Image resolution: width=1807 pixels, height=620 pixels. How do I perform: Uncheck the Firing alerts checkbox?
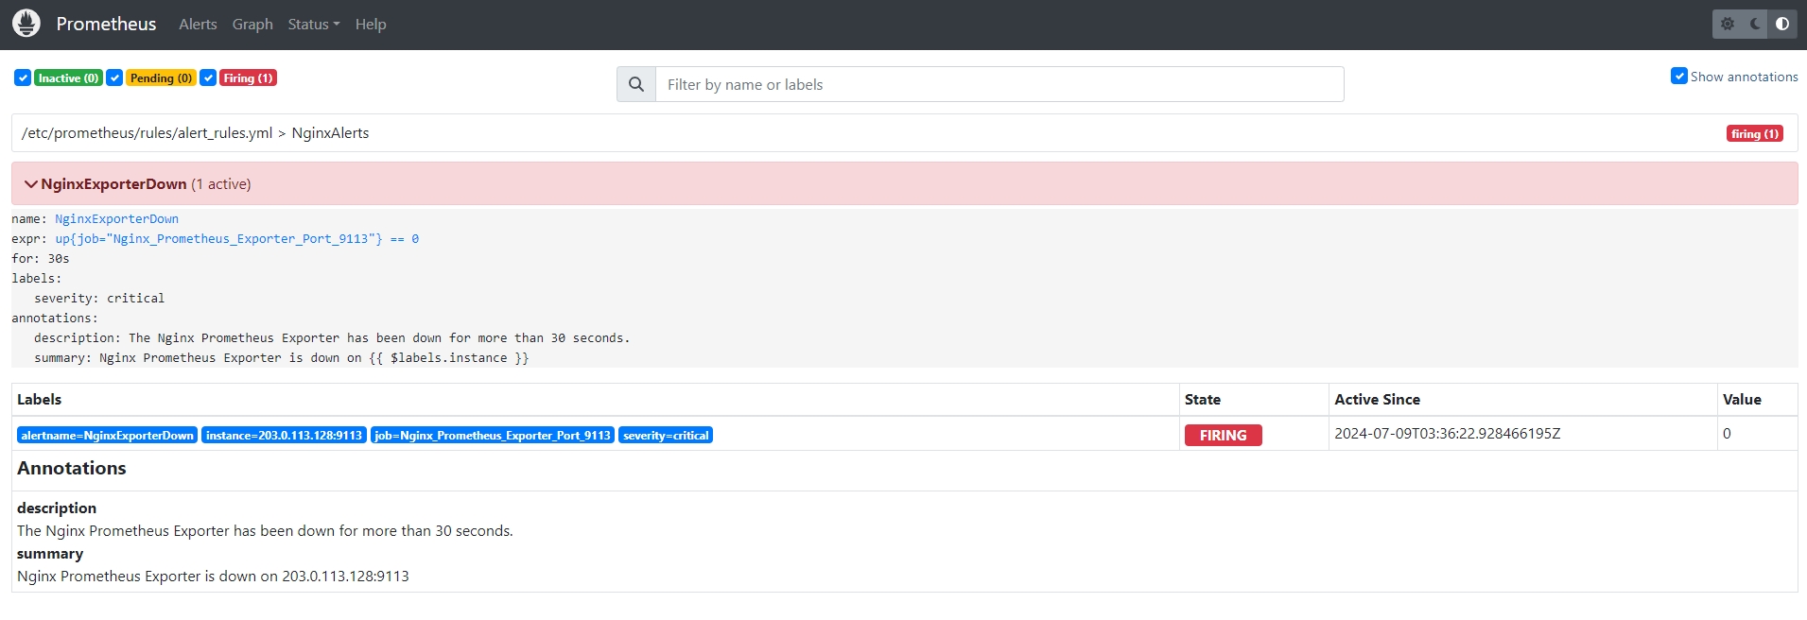(208, 77)
